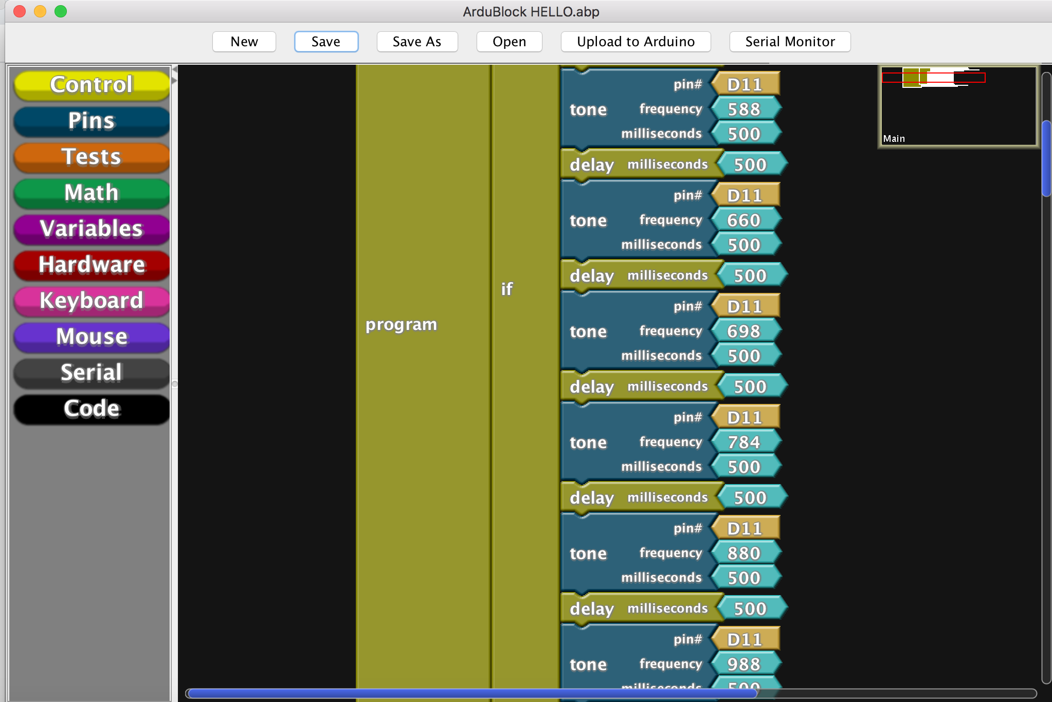Screen dimensions: 1052x702
Task: View the generated Code
Action: pyautogui.click(x=91, y=409)
